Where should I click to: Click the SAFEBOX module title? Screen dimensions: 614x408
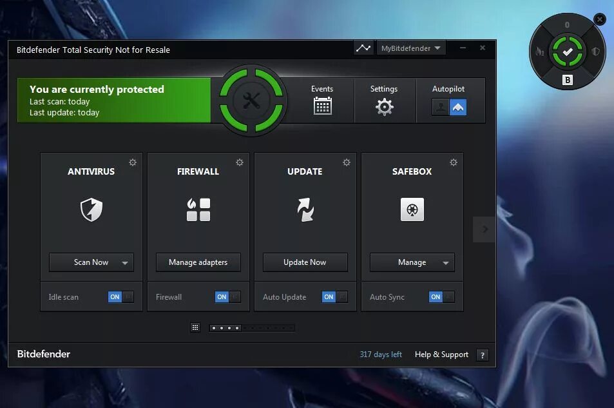tap(412, 171)
